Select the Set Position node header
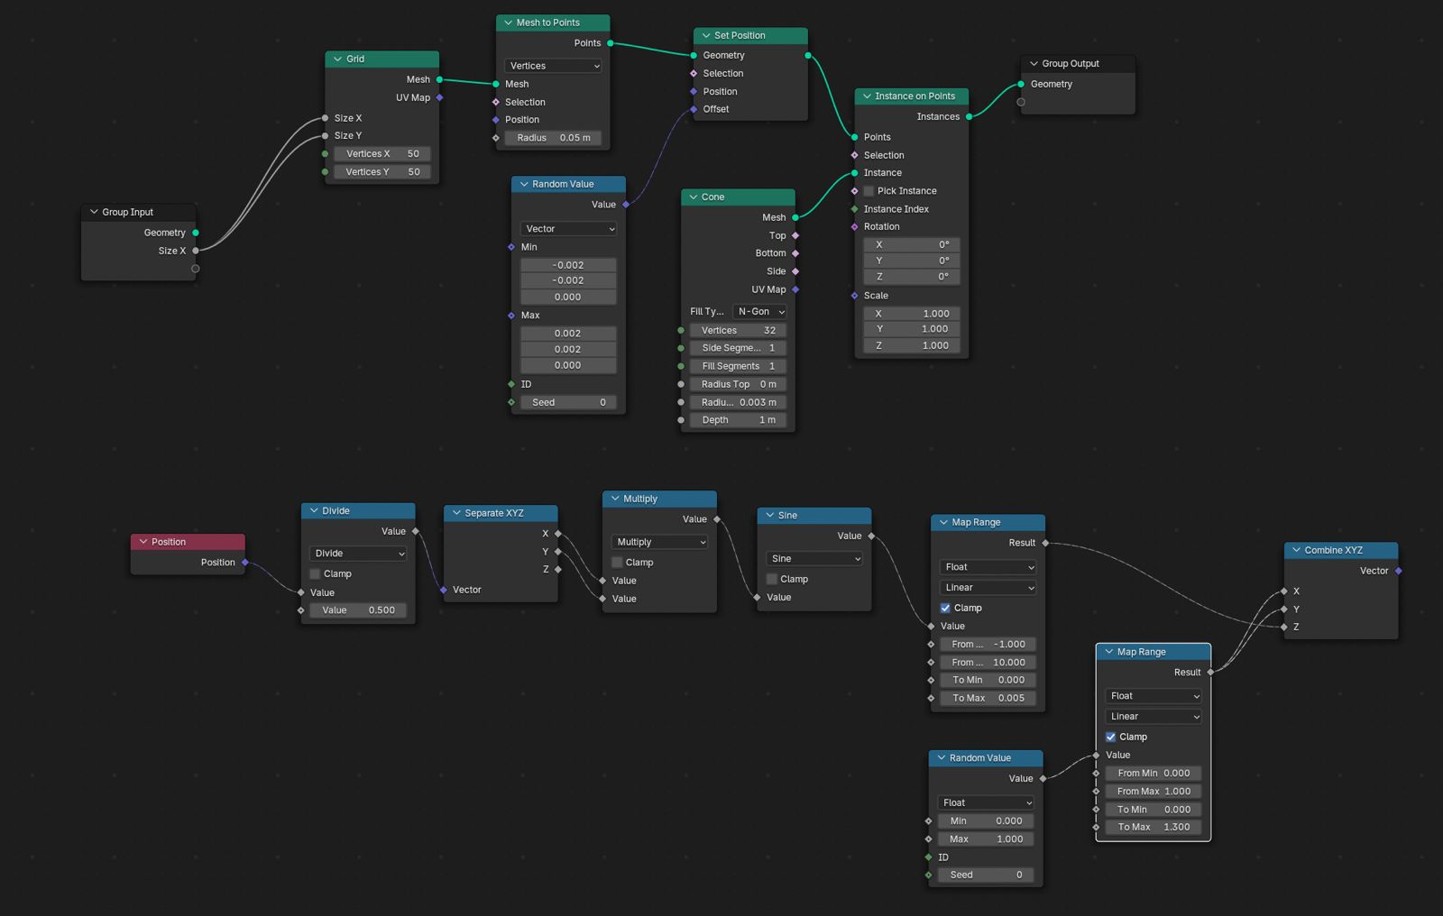 pos(758,36)
